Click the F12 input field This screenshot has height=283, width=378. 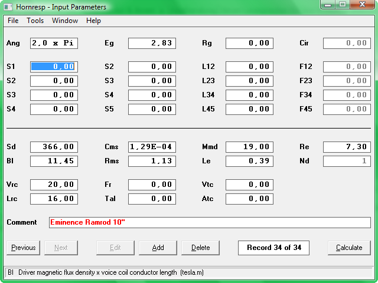(347, 67)
